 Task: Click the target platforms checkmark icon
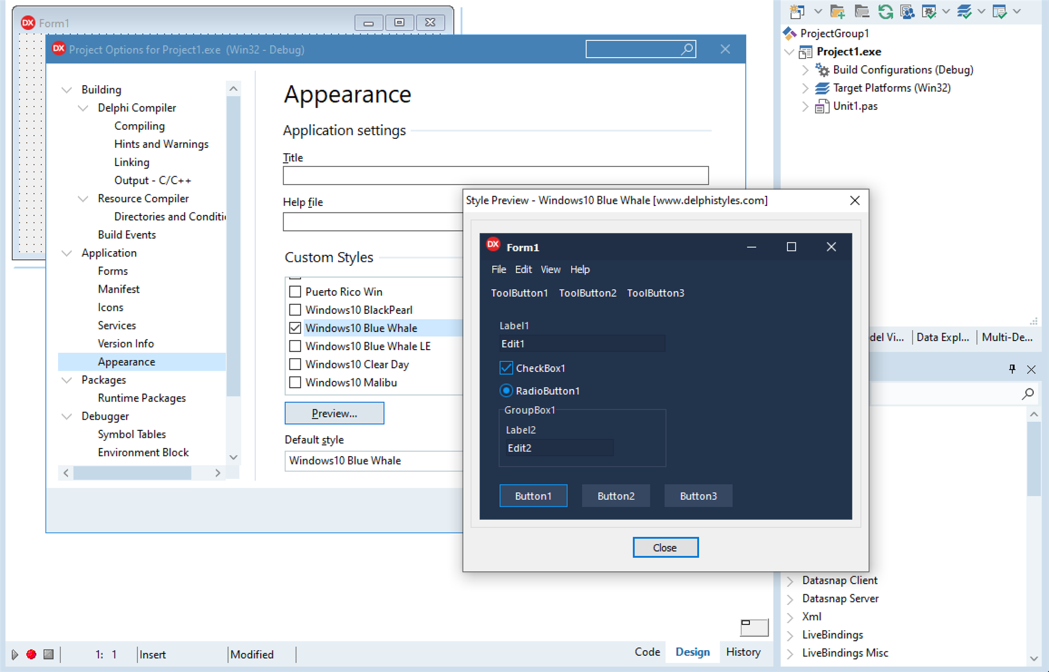(x=964, y=11)
